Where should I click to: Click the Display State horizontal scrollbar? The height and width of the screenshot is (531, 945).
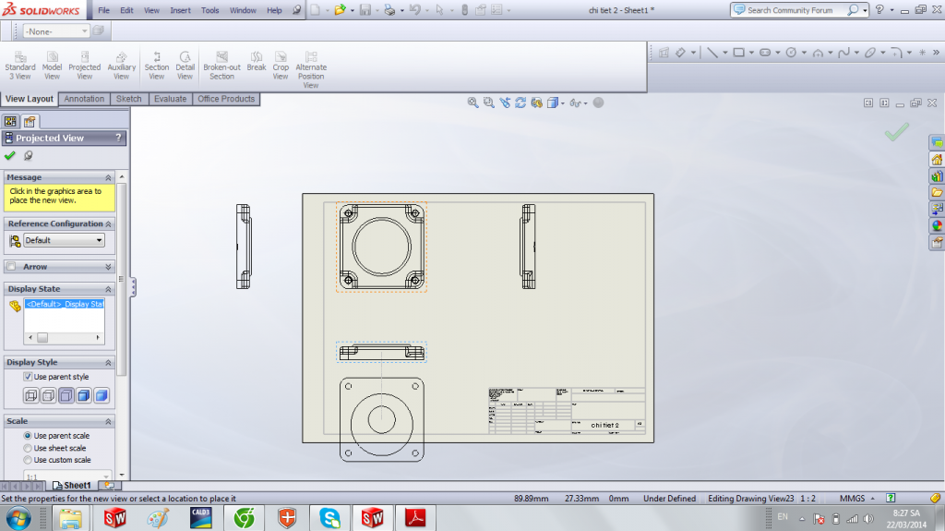(64, 338)
